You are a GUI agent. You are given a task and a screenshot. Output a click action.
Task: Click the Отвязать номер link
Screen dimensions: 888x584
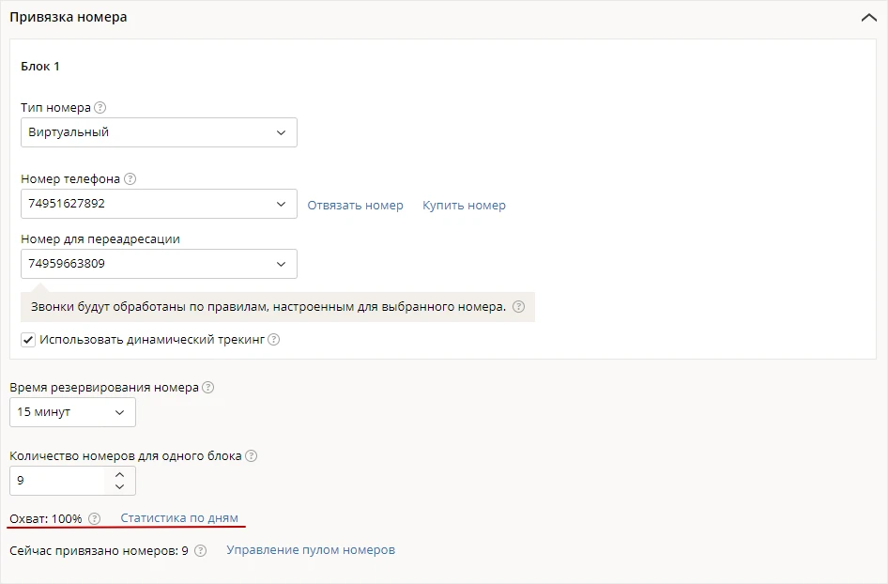coord(355,205)
